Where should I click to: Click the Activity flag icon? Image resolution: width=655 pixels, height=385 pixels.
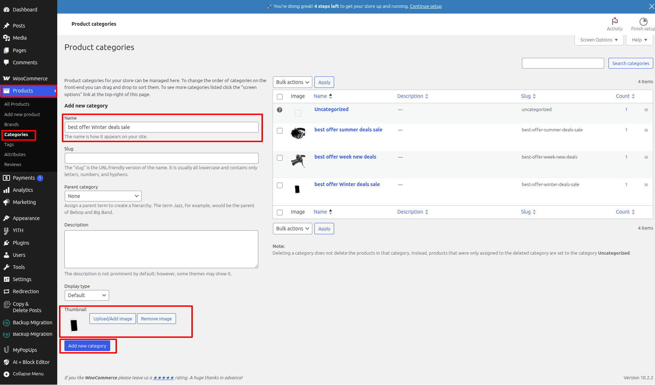coord(615,21)
